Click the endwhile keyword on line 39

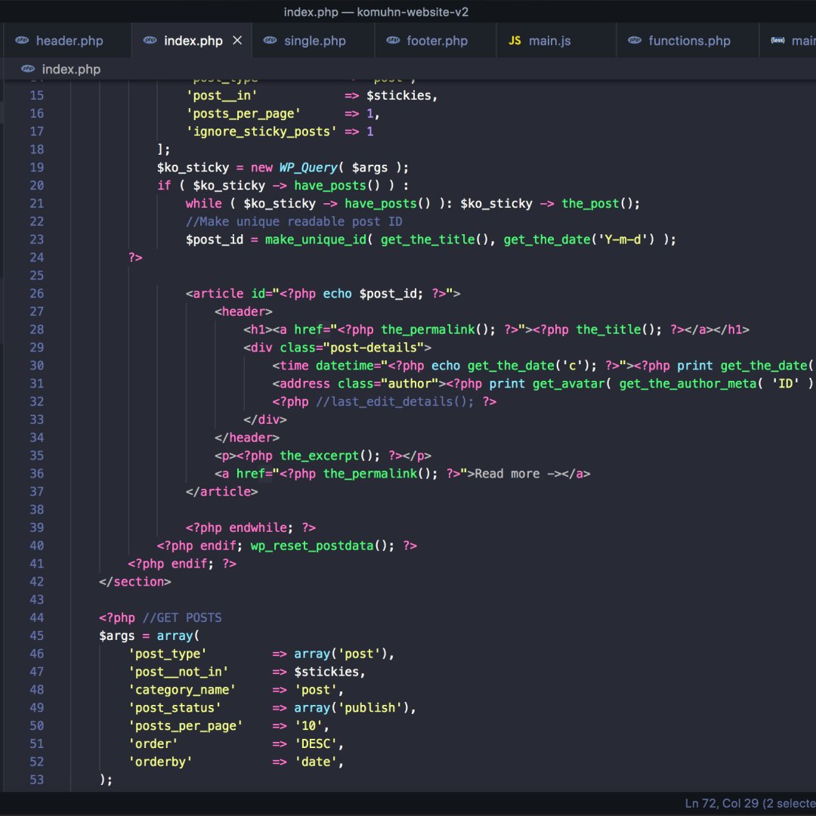[x=258, y=527]
